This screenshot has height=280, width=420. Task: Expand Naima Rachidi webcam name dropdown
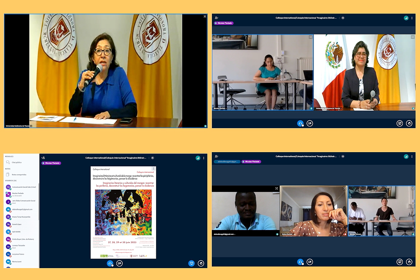(x=294, y=234)
